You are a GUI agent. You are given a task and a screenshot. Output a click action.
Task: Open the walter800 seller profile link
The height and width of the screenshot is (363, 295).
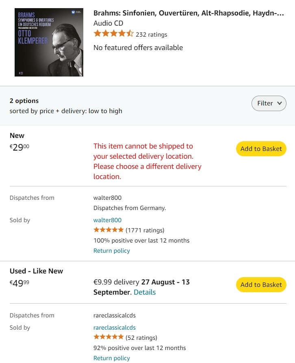(x=107, y=220)
